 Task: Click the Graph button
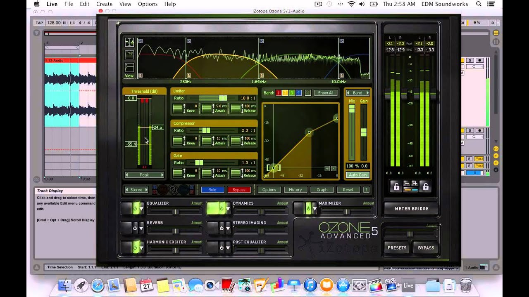pos(322,190)
